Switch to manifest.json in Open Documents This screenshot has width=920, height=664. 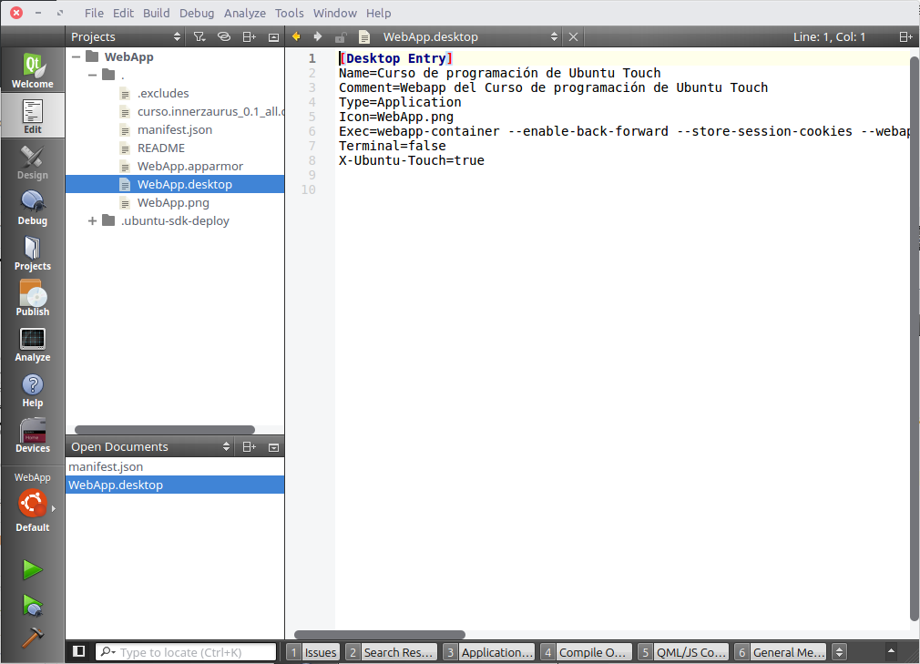click(175, 467)
